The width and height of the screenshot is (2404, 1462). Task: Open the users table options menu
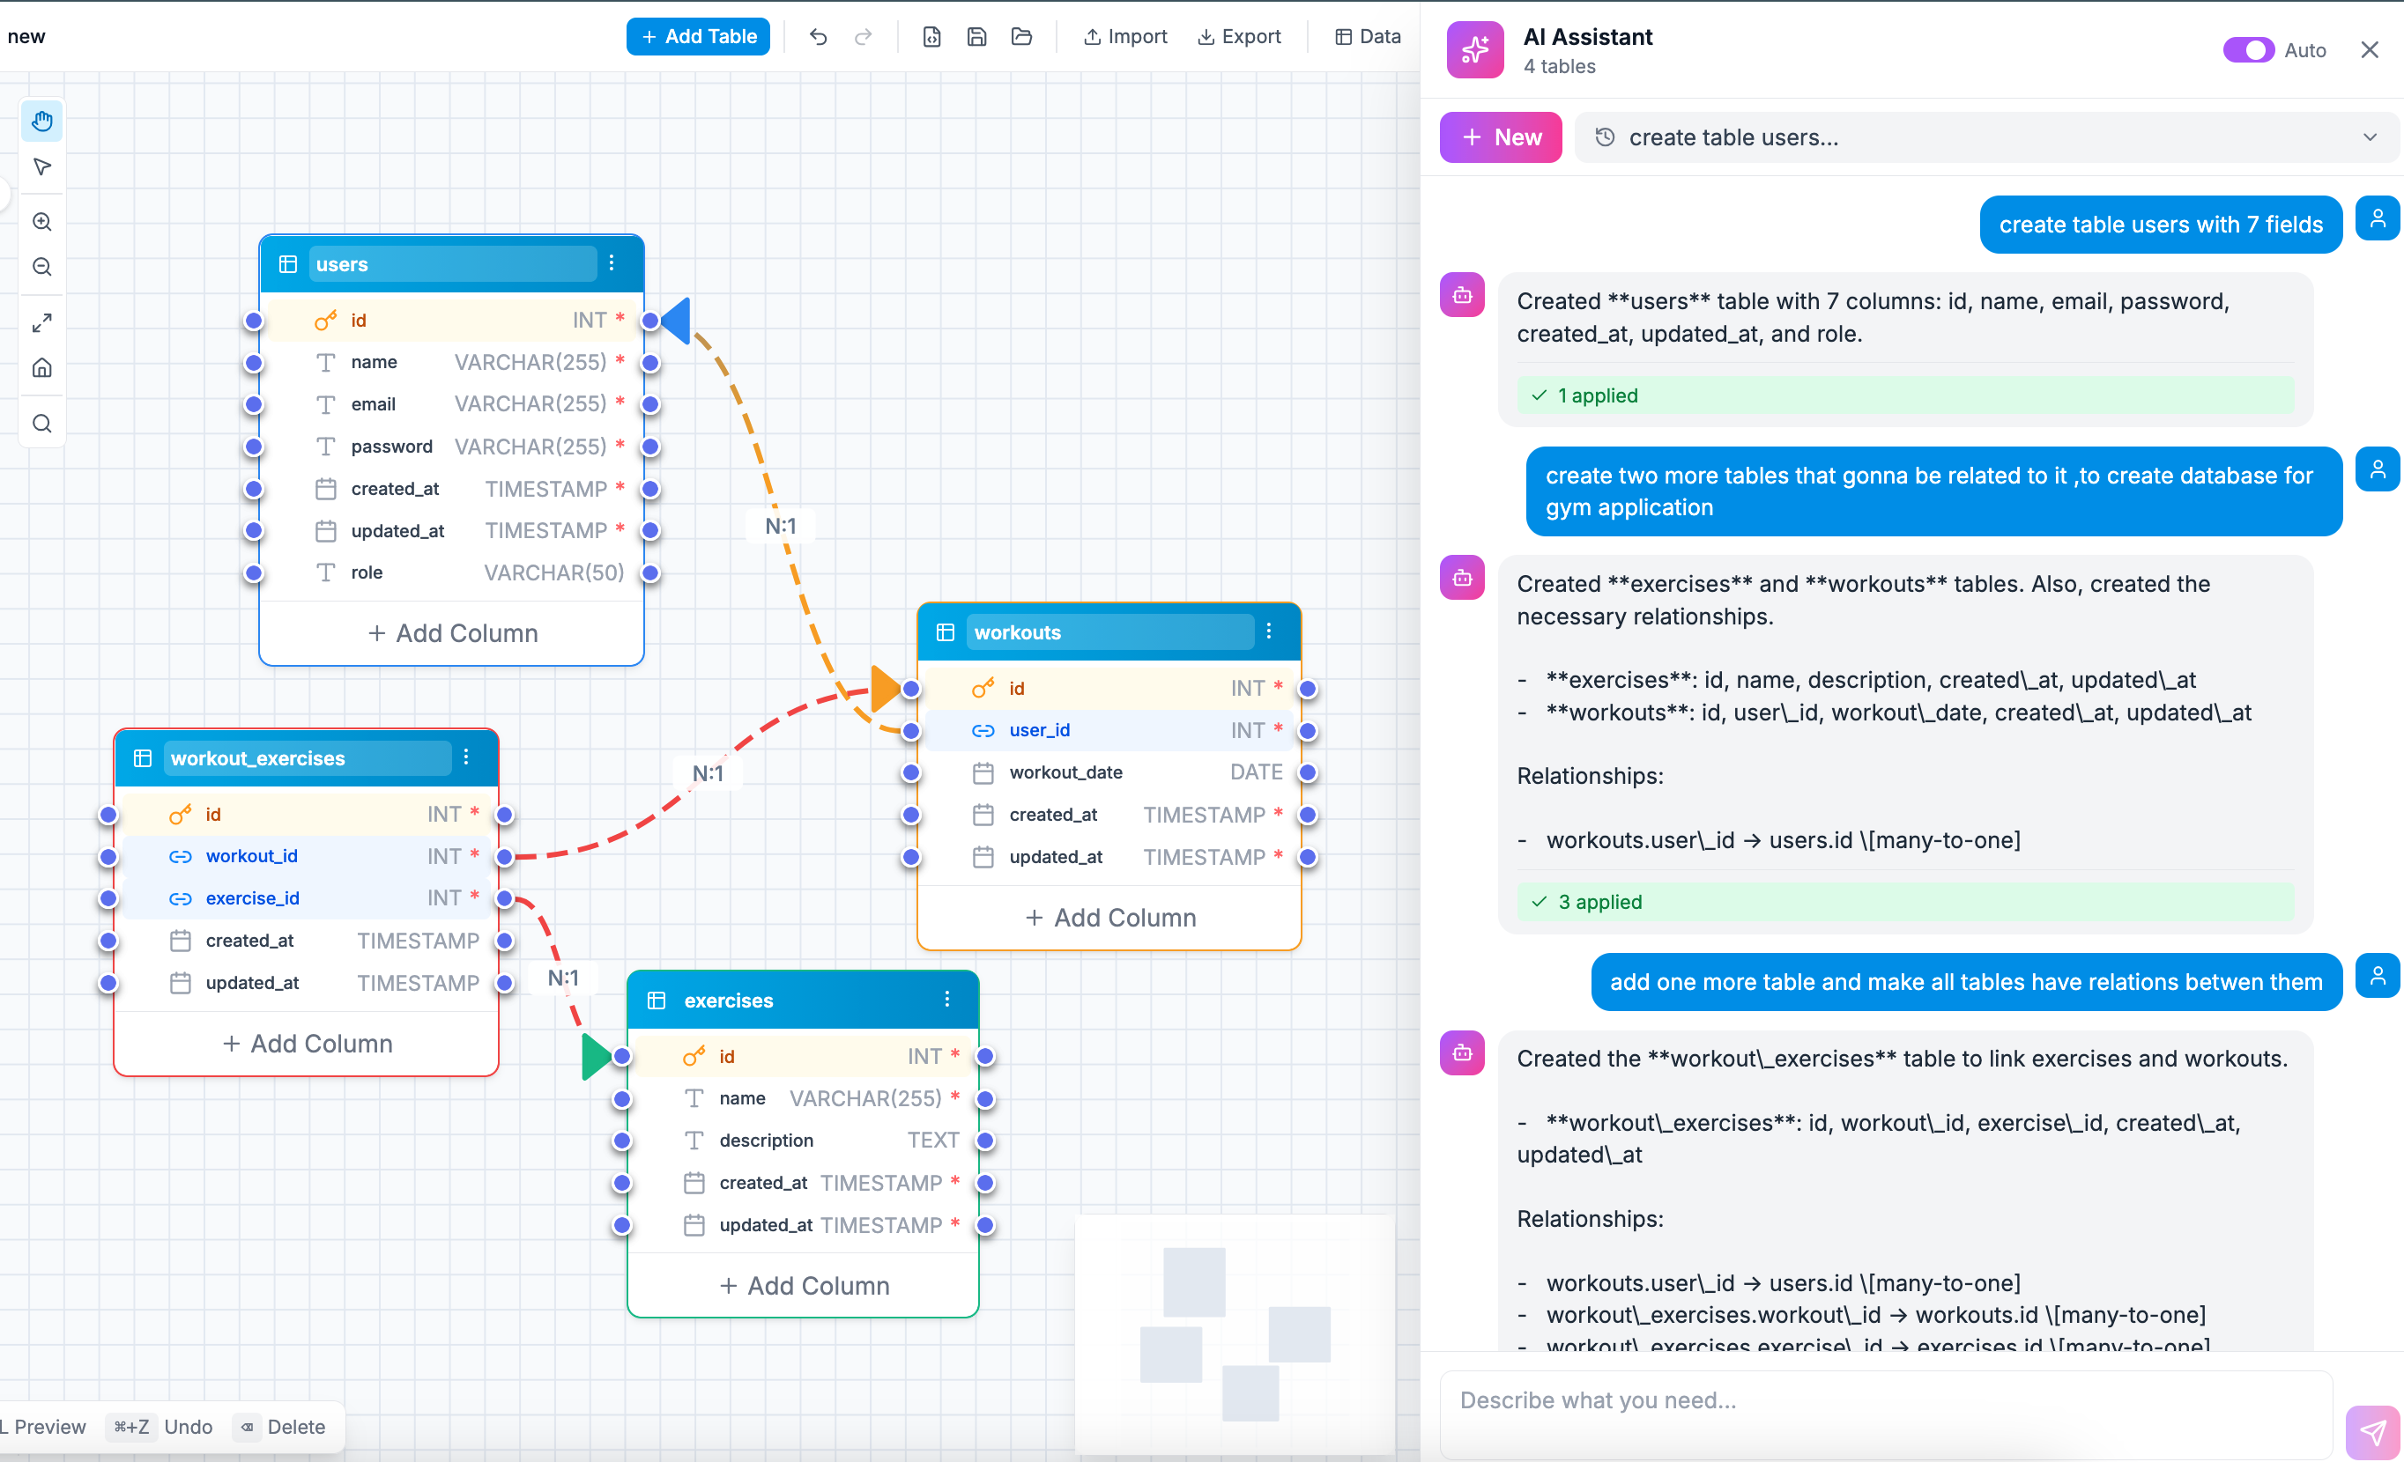point(612,263)
